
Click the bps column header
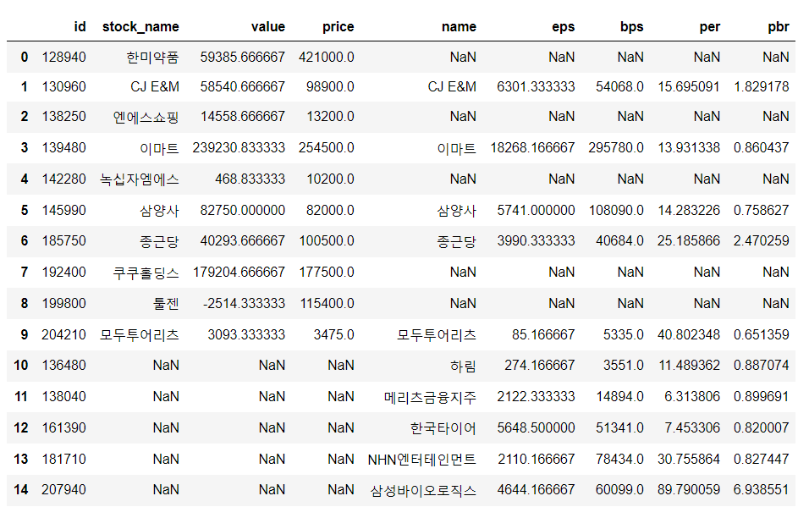(631, 27)
